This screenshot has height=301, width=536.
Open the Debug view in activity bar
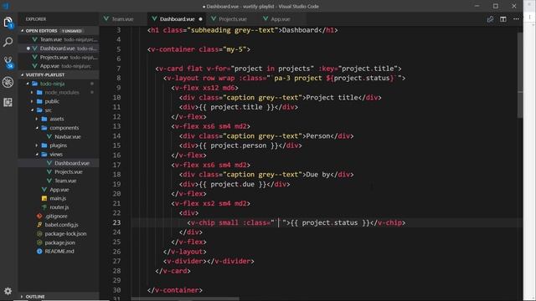click(8, 82)
